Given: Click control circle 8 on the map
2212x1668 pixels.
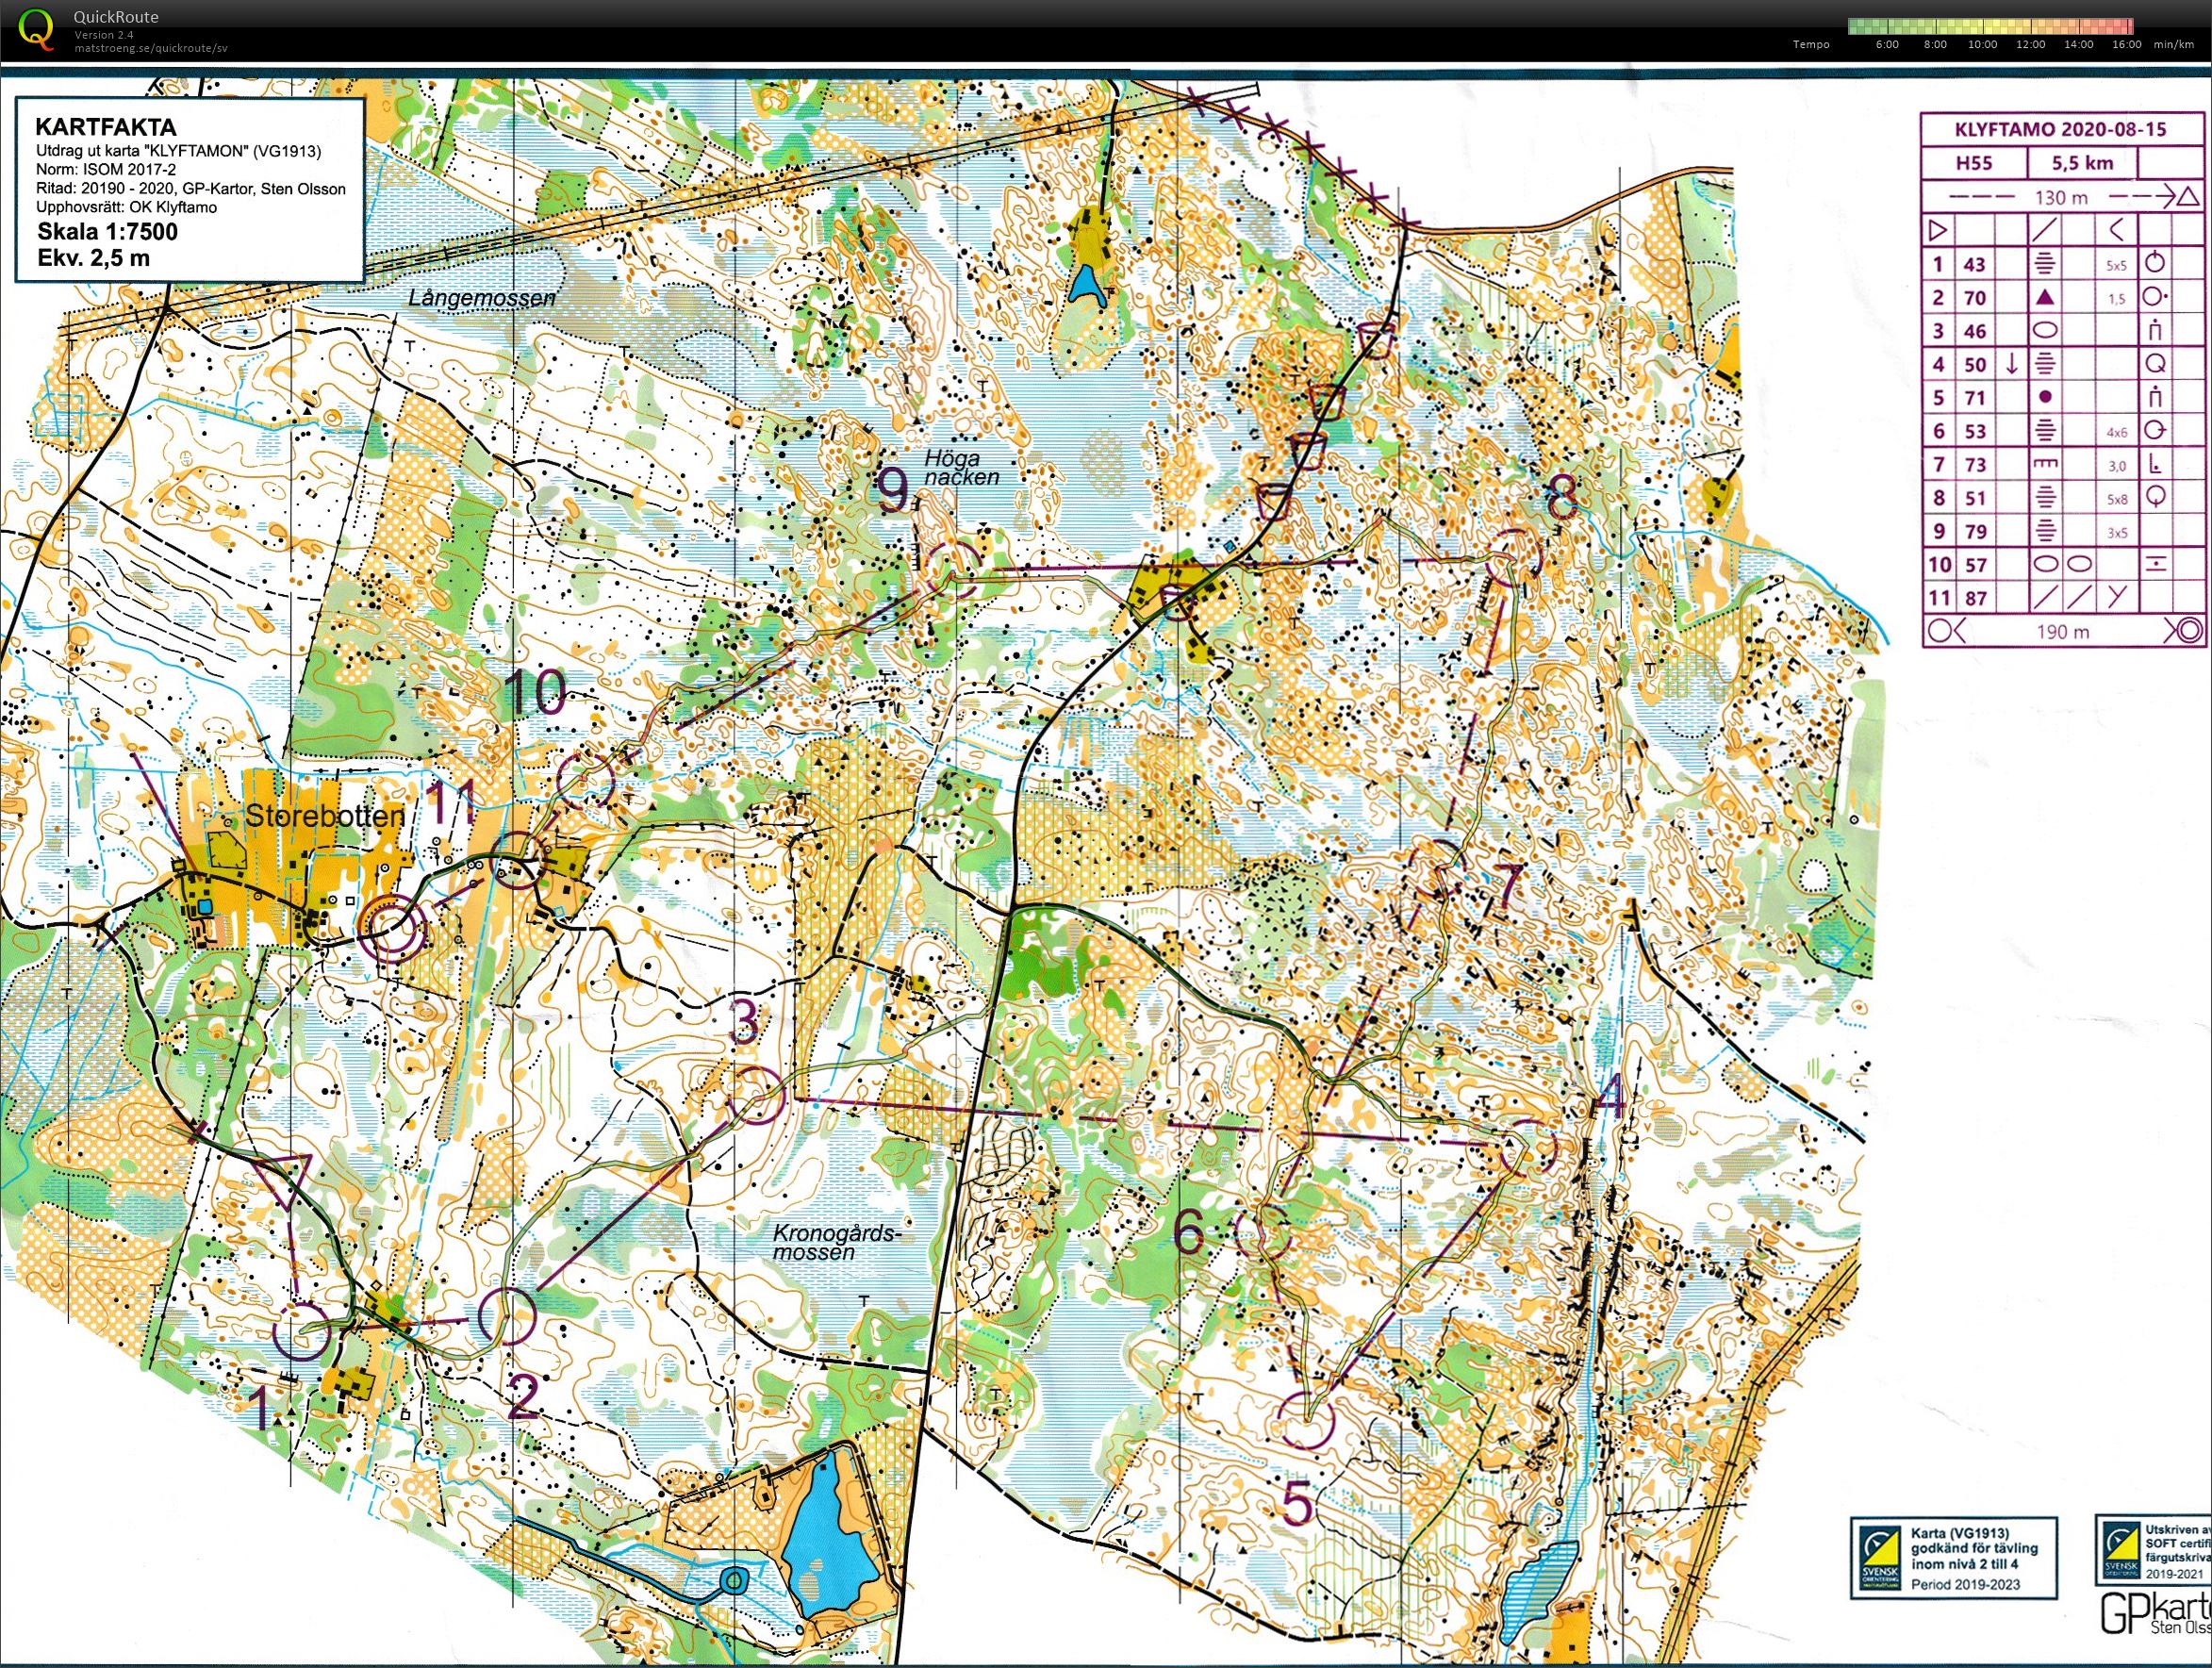Looking at the screenshot, I should 1513,556.
